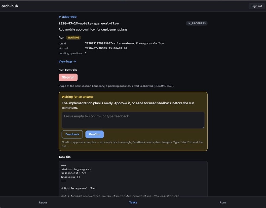
Task: Click the pending questions count 1
Action: (x=86, y=53)
